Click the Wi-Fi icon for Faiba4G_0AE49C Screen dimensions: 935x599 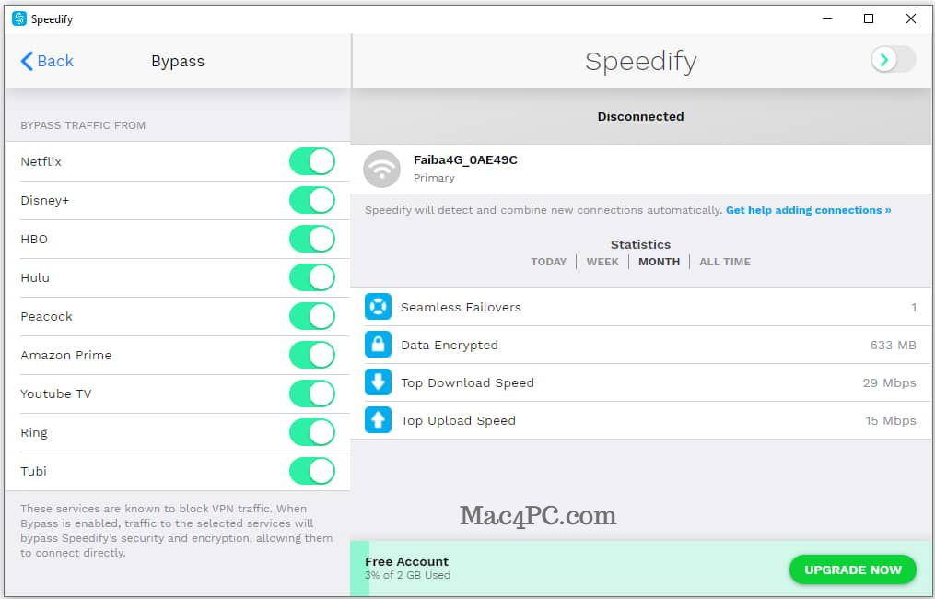coord(381,169)
